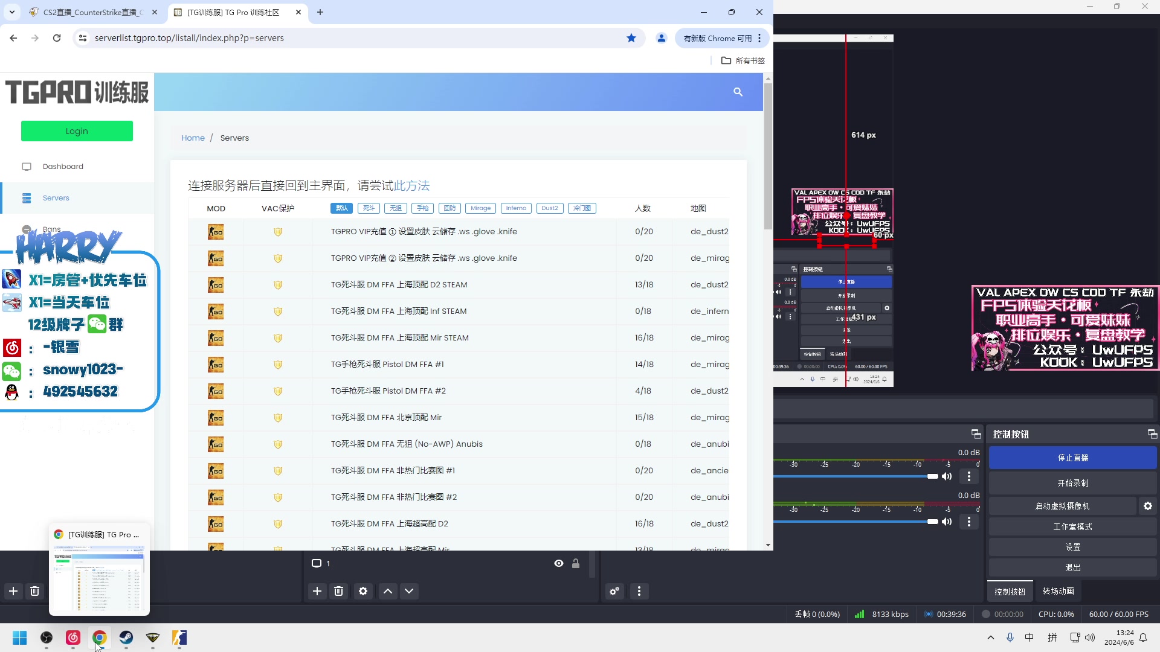This screenshot has height=652, width=1160.
Task: Open the search icon in TGPRO header
Action: [x=738, y=92]
